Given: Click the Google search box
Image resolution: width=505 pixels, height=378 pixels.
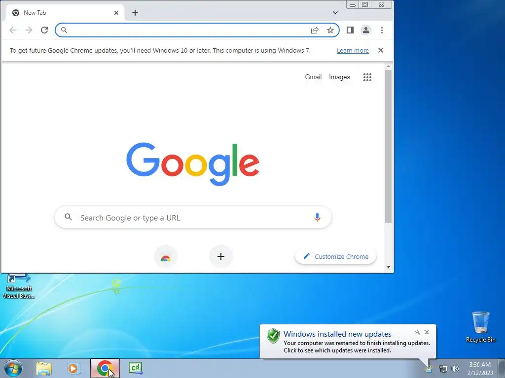Looking at the screenshot, I should click(193, 218).
